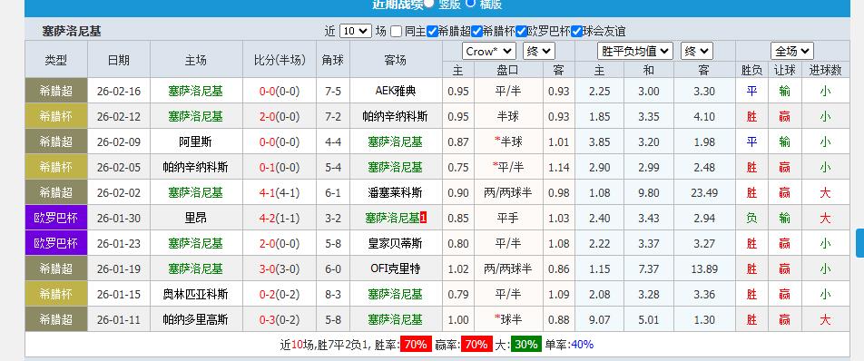Viewport: 864px width, 361px height.
Task: Toggle the 同主 checkbox
Action: click(397, 32)
